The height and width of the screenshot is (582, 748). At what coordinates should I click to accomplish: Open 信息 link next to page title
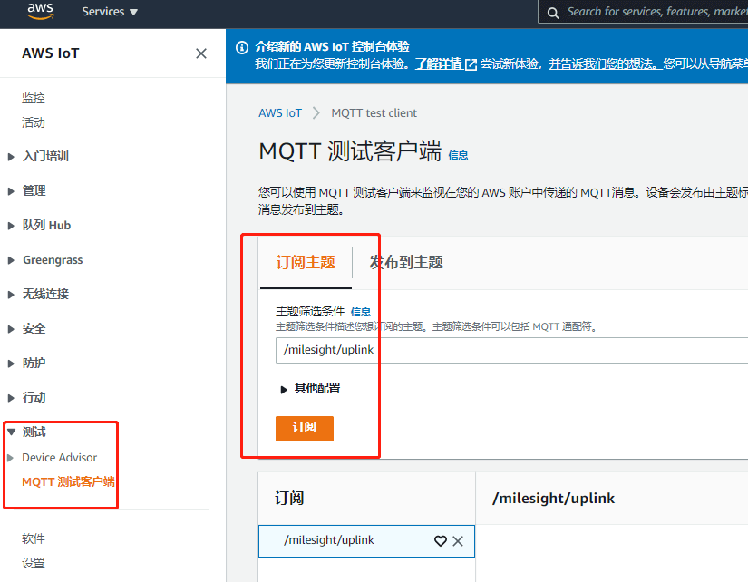click(x=458, y=155)
